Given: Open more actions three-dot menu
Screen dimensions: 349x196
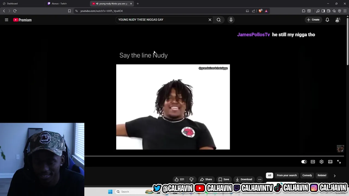Looking at the screenshot, I should pos(260,179).
